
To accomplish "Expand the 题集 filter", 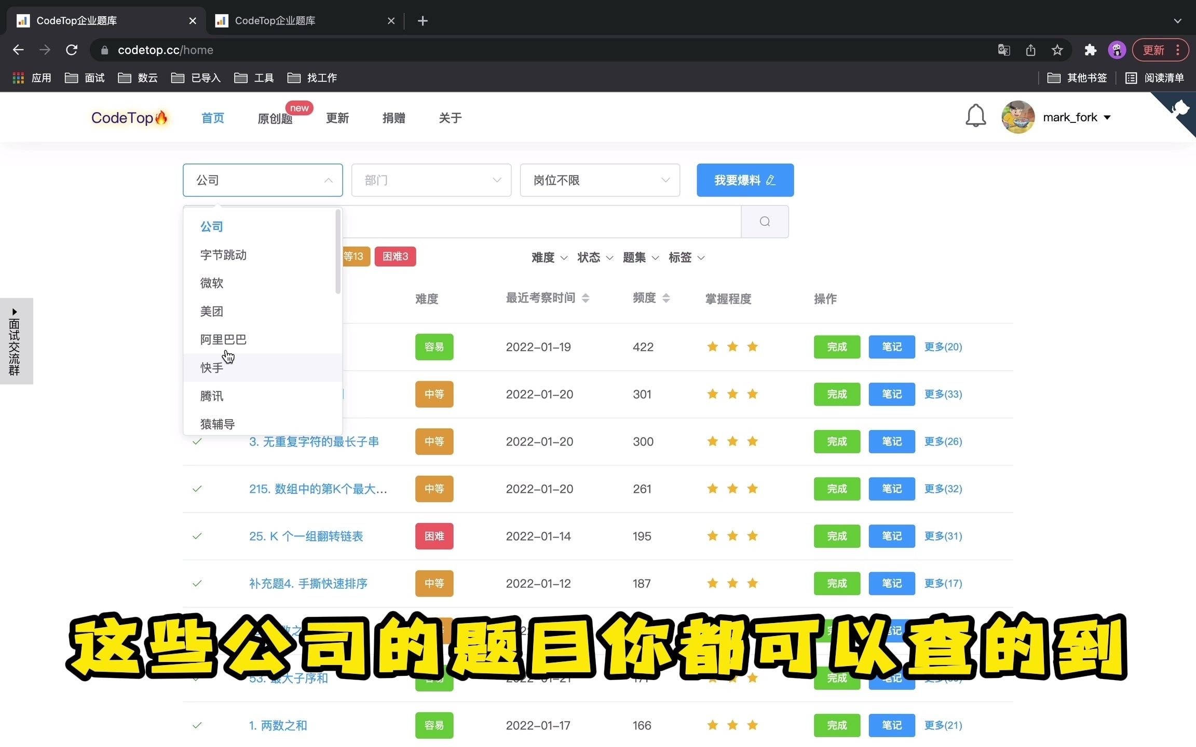I will tap(641, 257).
